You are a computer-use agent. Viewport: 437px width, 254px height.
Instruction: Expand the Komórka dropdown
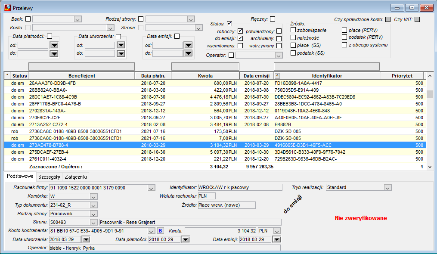point(94,197)
